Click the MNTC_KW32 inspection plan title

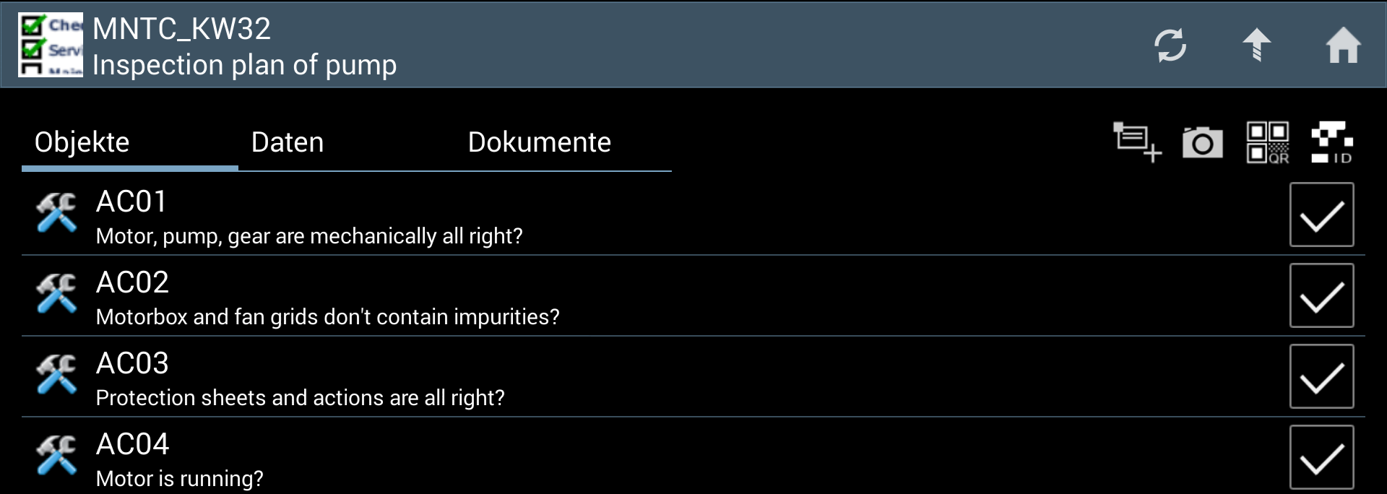point(244,46)
